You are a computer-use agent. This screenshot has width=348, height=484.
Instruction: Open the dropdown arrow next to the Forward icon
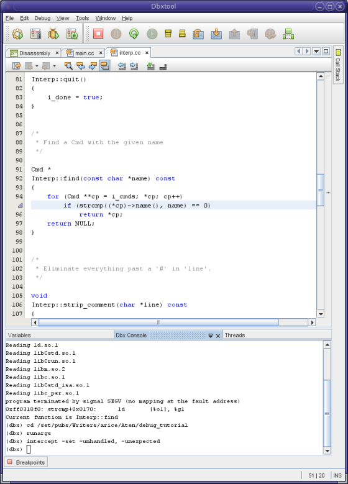(x=54, y=66)
